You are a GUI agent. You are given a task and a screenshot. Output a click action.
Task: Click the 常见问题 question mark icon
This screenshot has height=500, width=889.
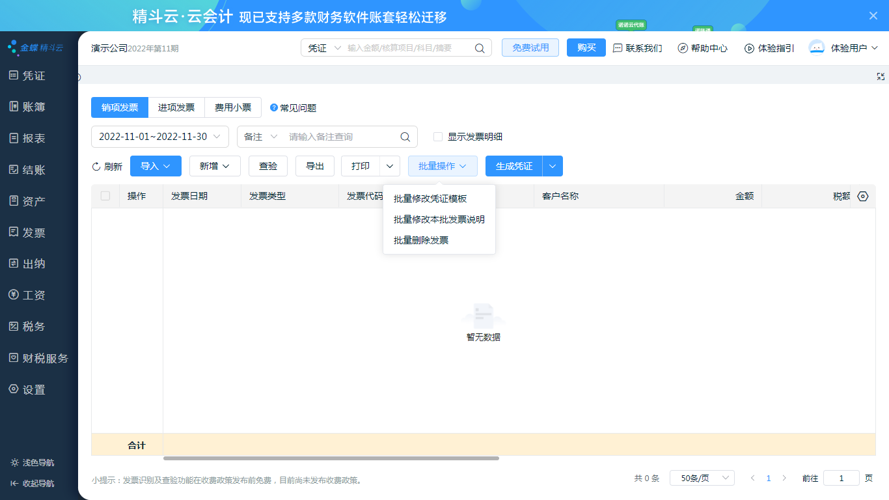(274, 108)
